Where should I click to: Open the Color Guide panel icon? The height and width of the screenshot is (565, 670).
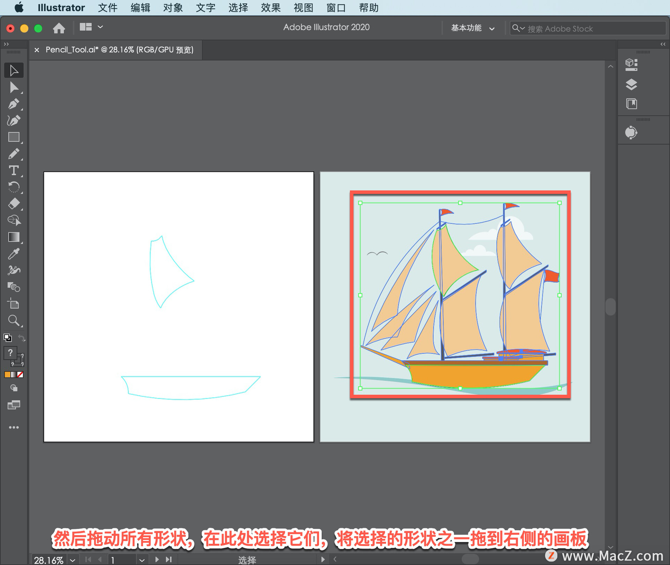tap(631, 132)
